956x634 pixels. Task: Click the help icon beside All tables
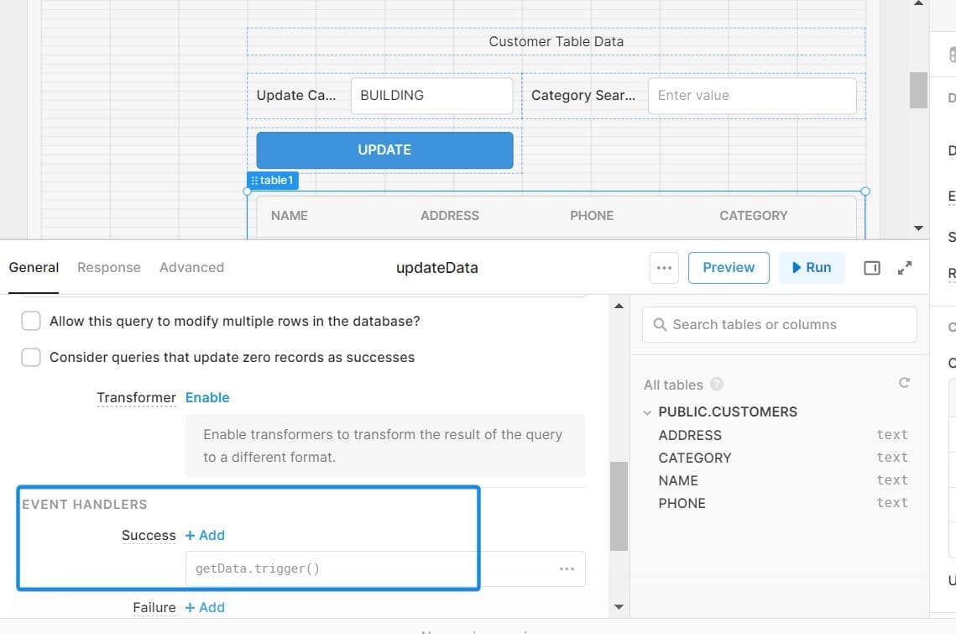[717, 385]
